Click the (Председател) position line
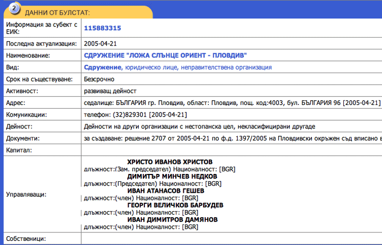This screenshot has height=245, width=382. click(153, 184)
